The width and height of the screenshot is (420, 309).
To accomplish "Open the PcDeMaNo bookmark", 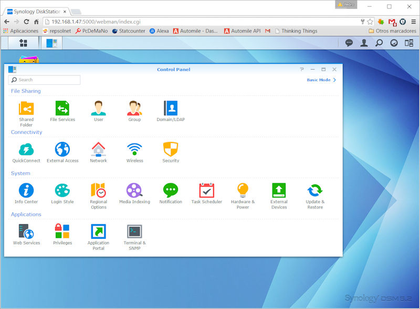I will [91, 31].
